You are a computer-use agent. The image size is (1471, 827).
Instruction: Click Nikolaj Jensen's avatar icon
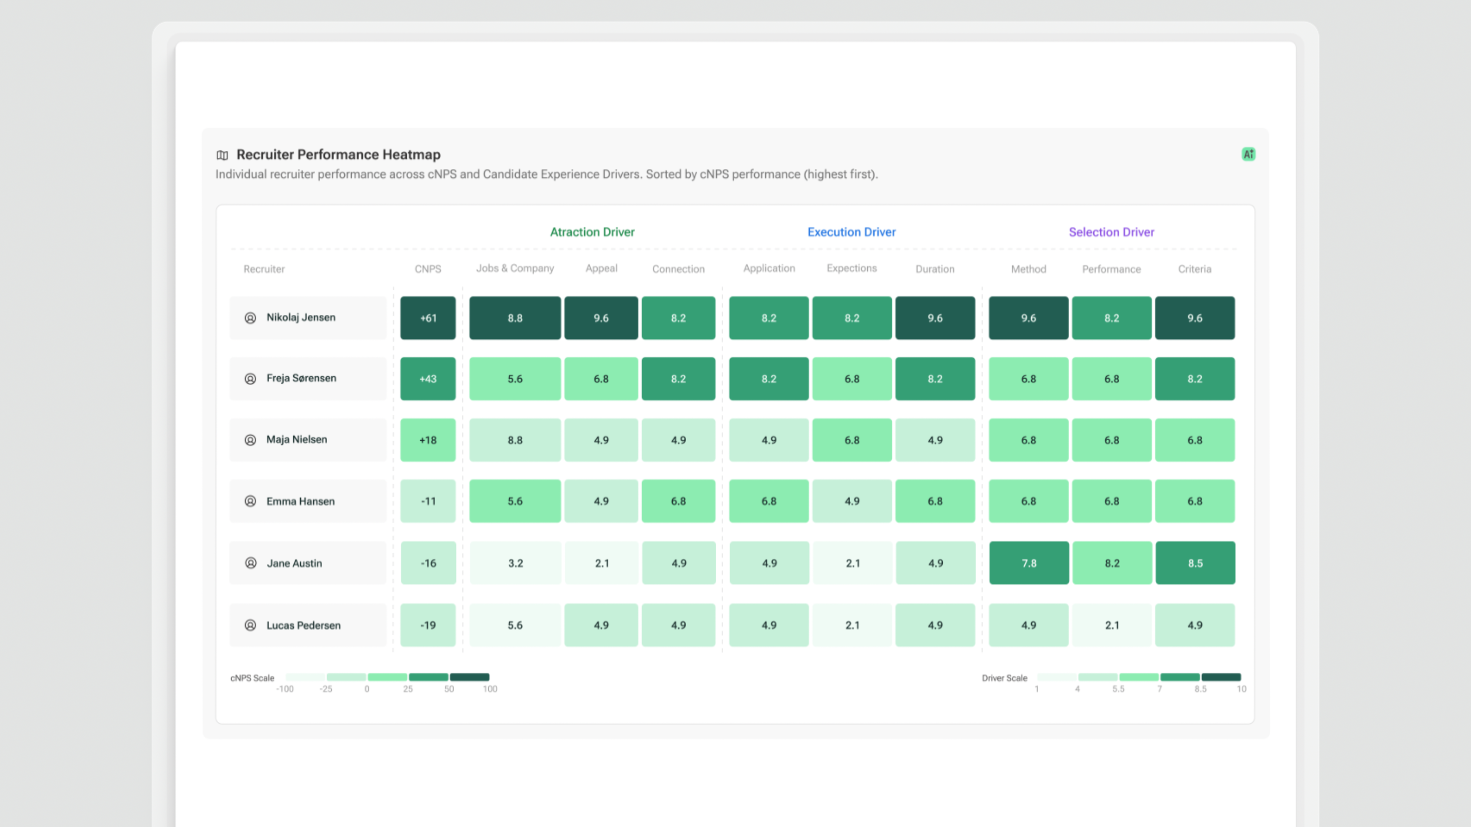coord(250,318)
